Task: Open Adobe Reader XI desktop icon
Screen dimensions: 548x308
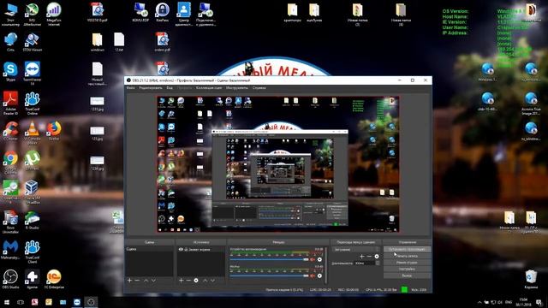Action: click(x=10, y=103)
